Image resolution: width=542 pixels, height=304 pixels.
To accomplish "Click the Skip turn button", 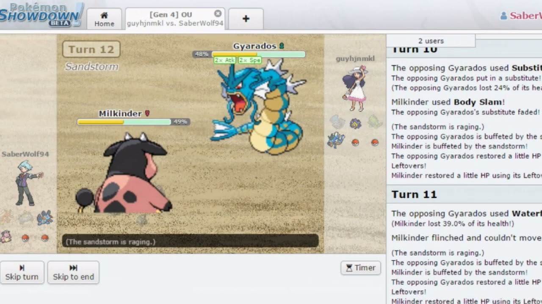I will point(22,272).
